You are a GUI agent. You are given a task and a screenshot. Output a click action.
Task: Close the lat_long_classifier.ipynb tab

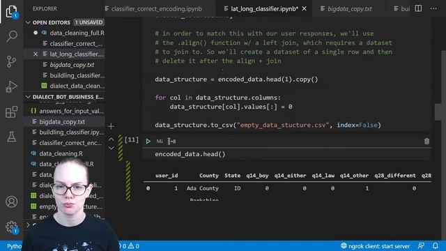pos(304,9)
